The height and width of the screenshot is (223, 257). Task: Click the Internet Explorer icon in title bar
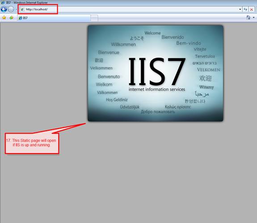tap(3, 3)
